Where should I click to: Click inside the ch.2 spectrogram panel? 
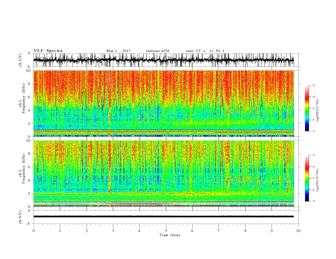tap(164, 174)
